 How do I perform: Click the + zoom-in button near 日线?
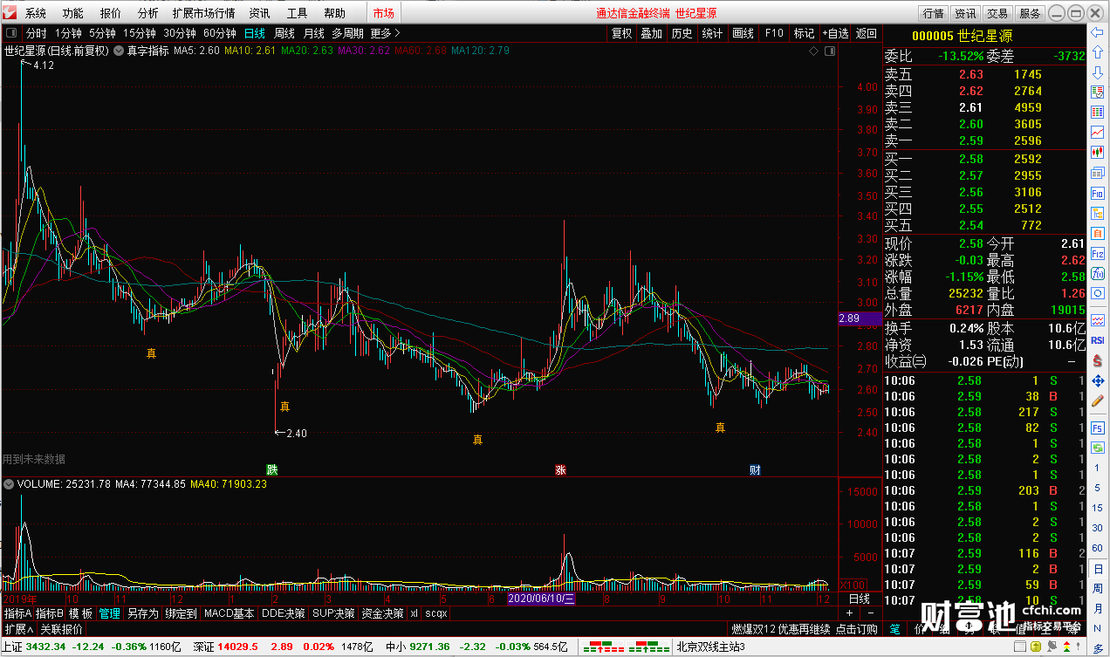[x=849, y=613]
